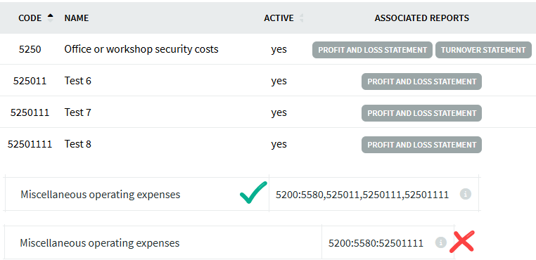The image size is (536, 260).
Task: Open Turnover Statement tag for 5250
Action: 483,50
